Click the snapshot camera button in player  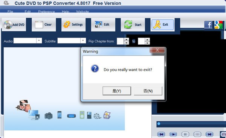(x=223, y=135)
